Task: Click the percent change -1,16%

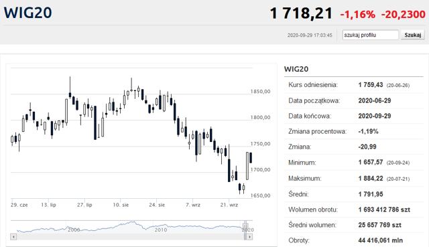Action: coord(357,14)
